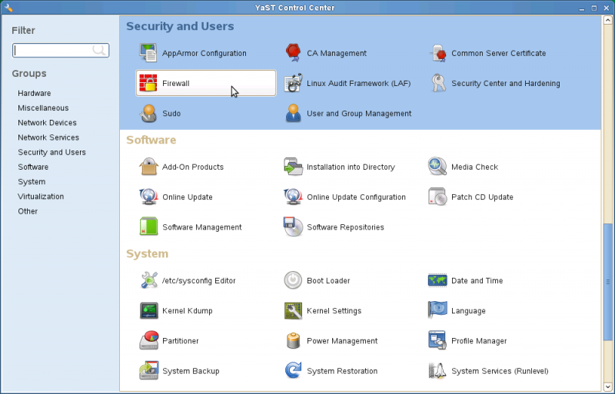Launch Software Management green icon

(x=148, y=227)
